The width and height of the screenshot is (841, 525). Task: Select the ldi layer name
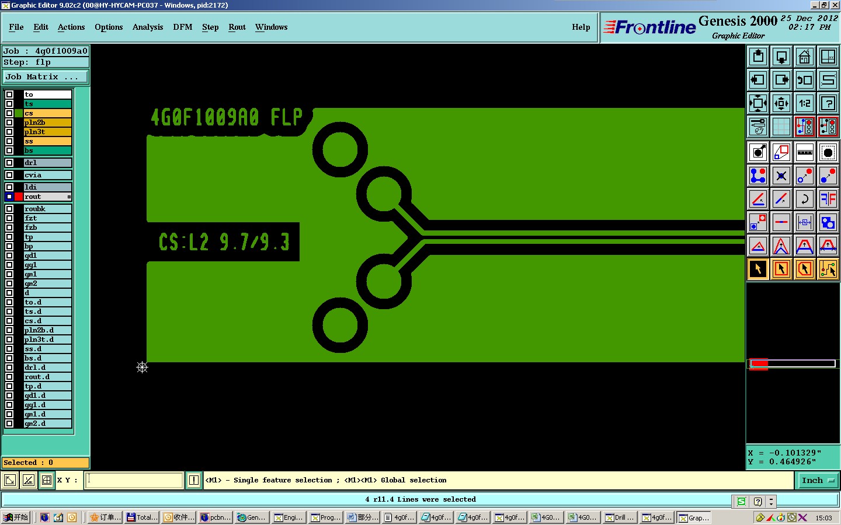coord(47,187)
